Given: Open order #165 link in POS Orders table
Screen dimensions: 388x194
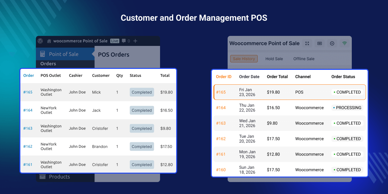Looking at the screenshot, I should [28, 92].
